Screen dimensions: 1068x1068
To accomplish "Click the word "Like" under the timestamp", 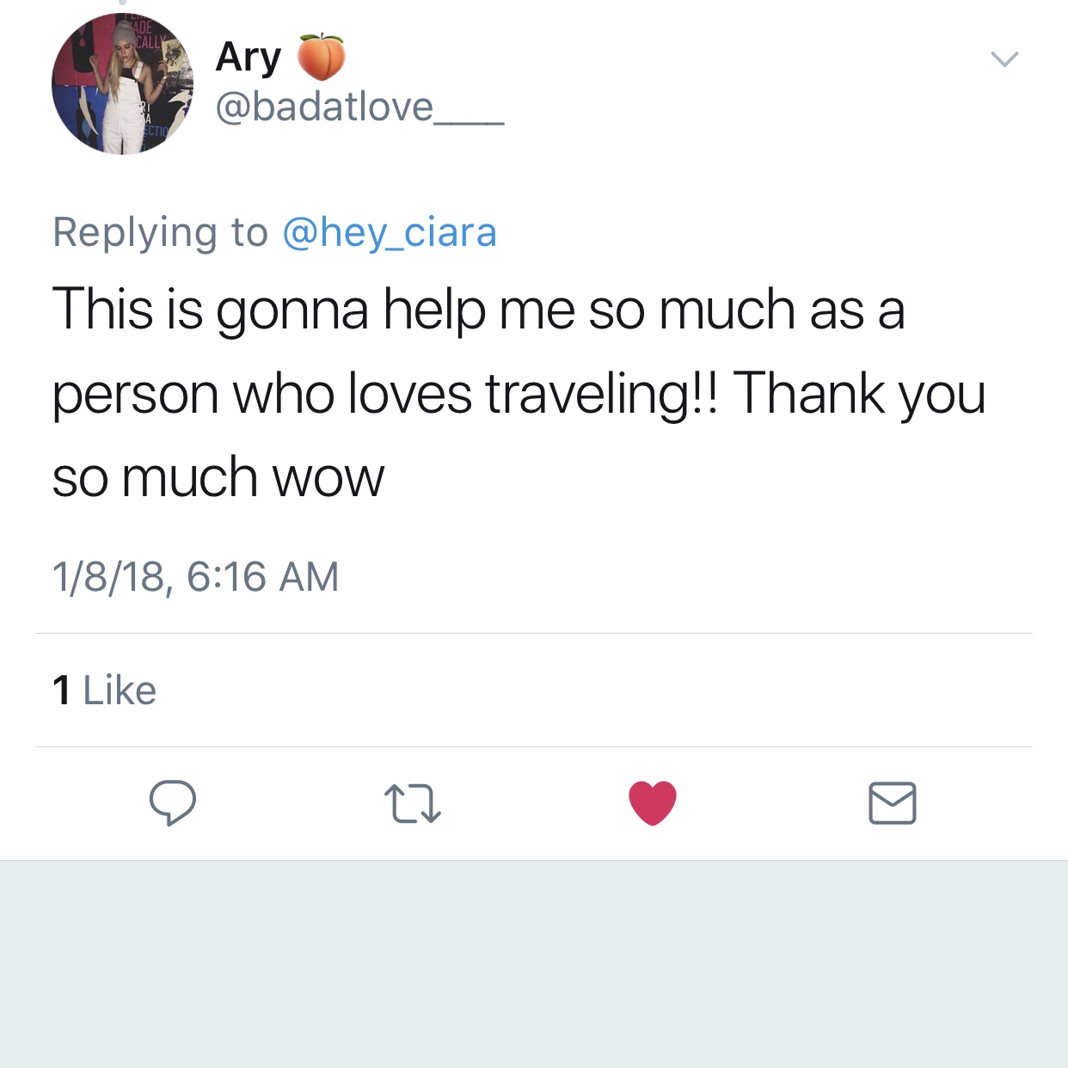I will pos(120,691).
